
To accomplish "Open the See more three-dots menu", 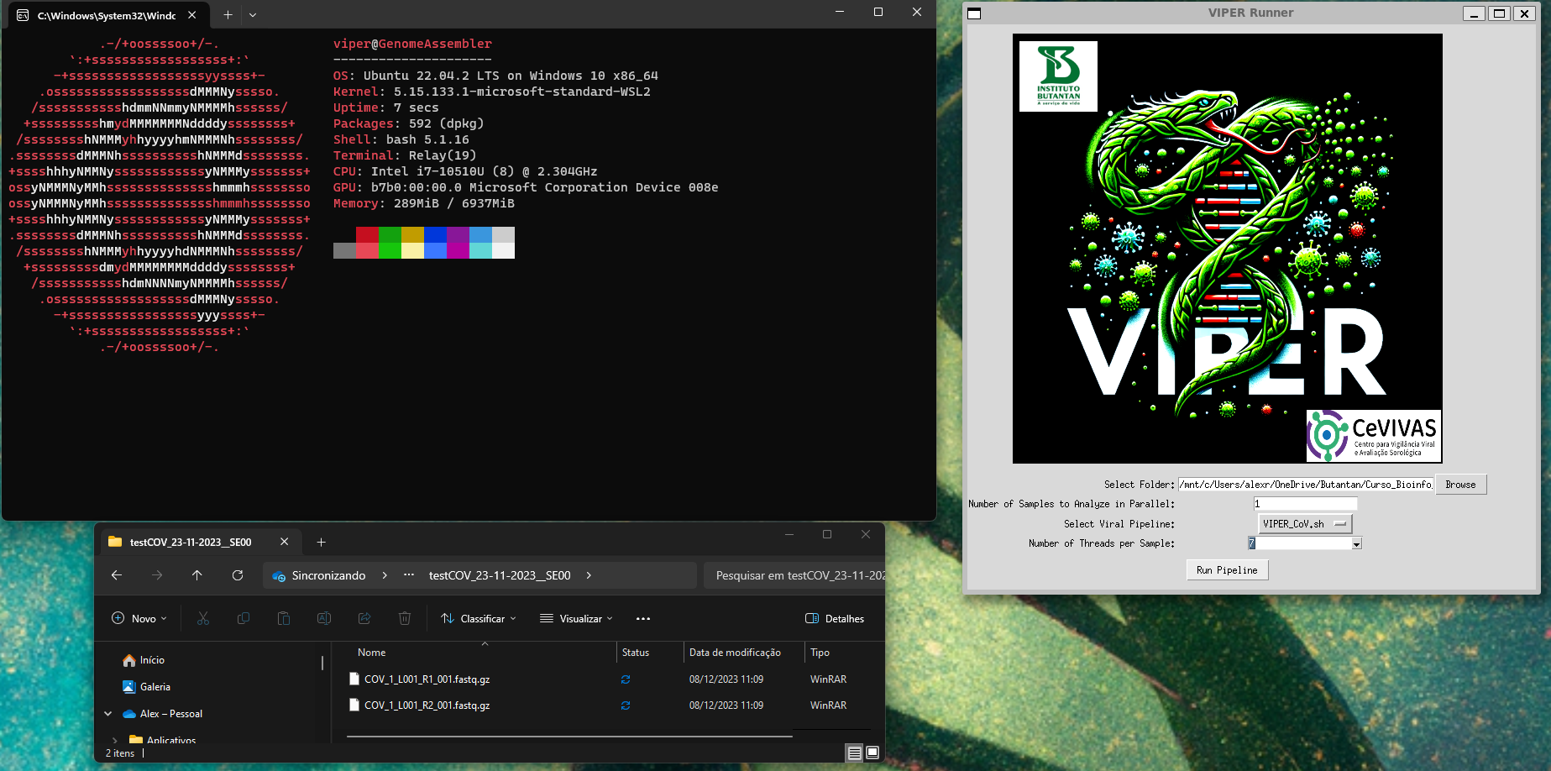I will point(643,619).
